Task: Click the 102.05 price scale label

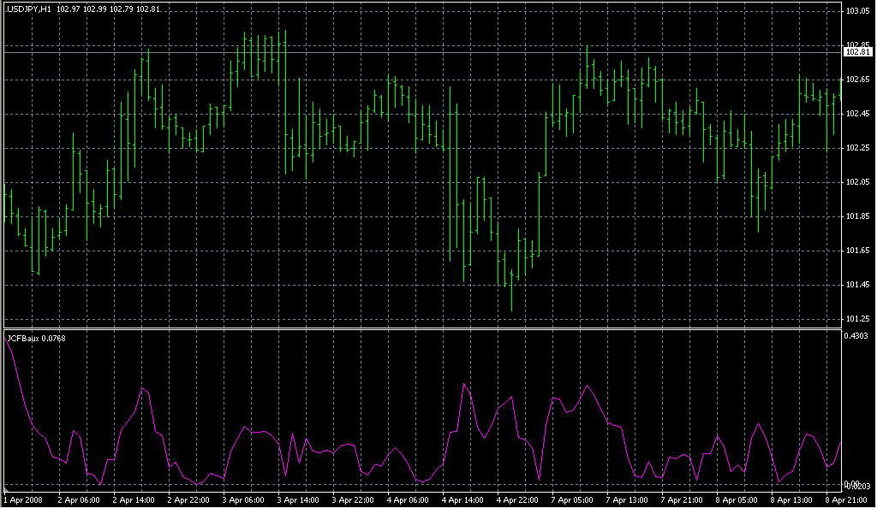Action: pyautogui.click(x=857, y=182)
